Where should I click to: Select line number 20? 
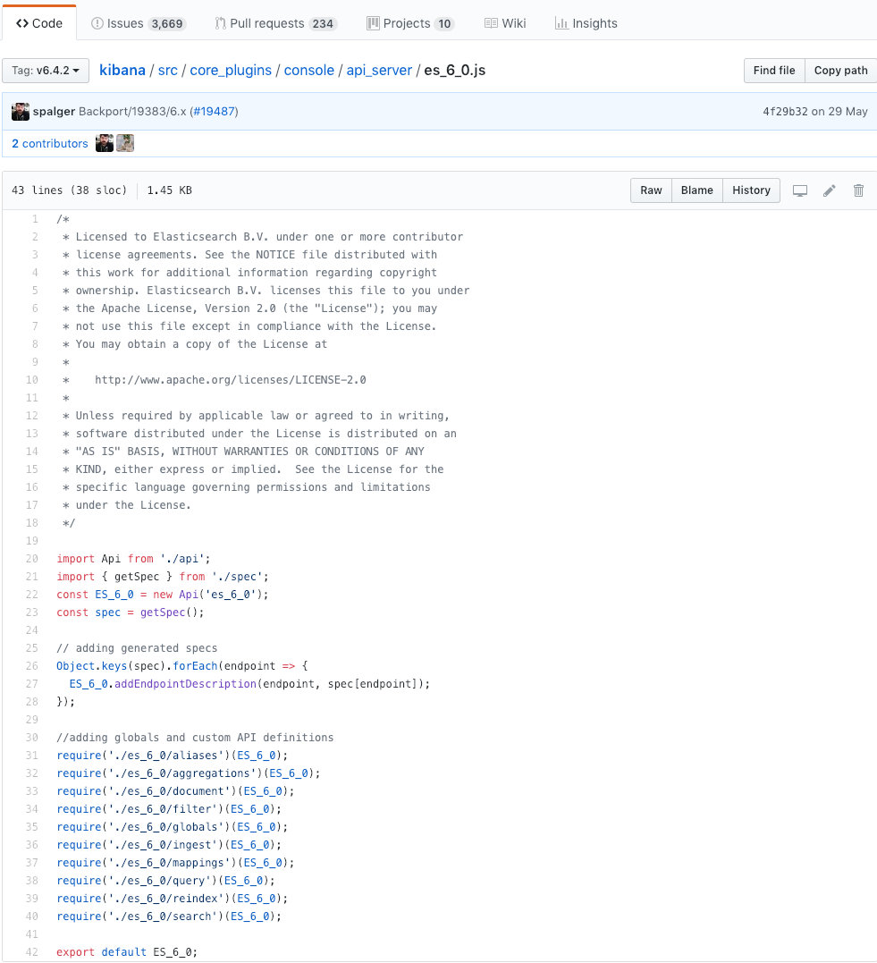click(32, 559)
